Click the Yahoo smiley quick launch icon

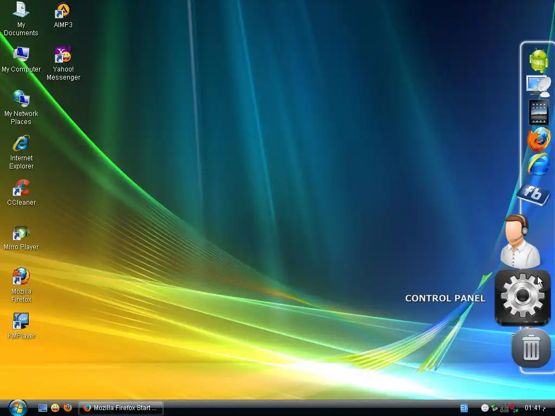coord(55,408)
